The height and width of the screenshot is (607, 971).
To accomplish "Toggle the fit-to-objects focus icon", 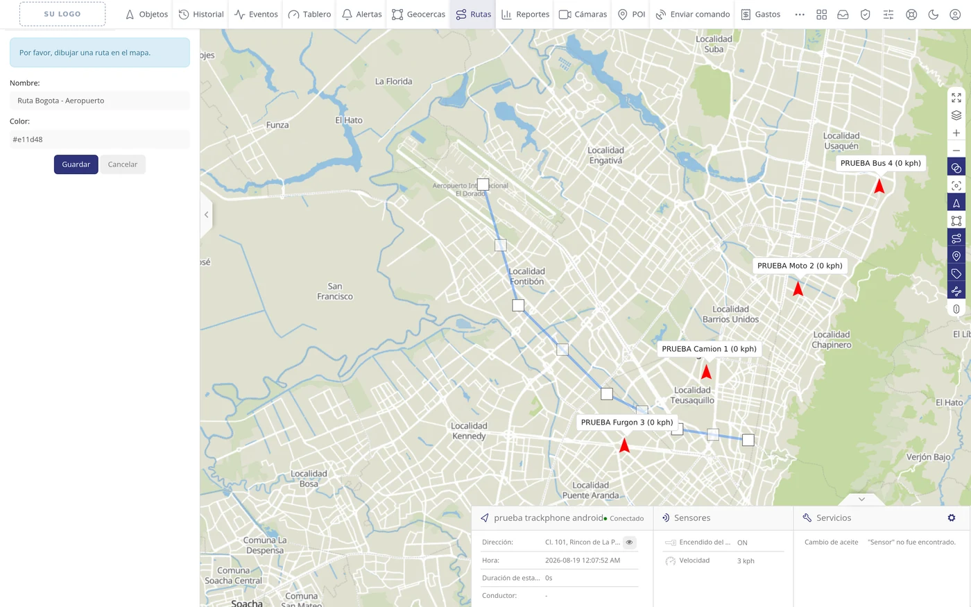I will pos(956,186).
